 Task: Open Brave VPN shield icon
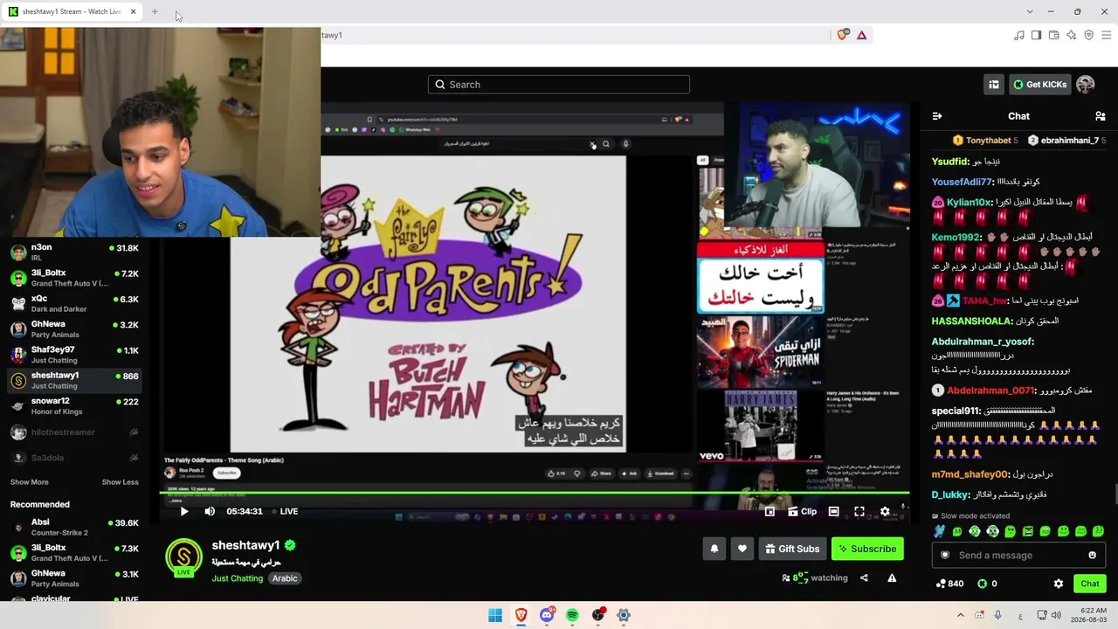coord(1088,35)
